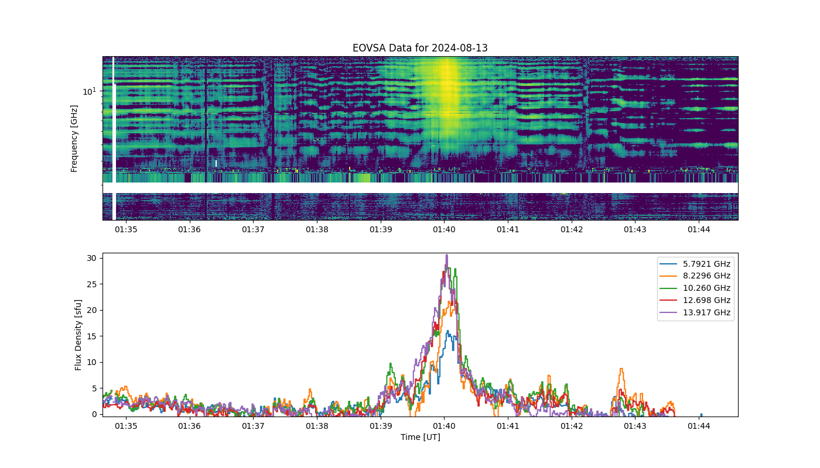820x468 pixels.
Task: Click the 25 tick on the flux density axis
Action: (93, 284)
